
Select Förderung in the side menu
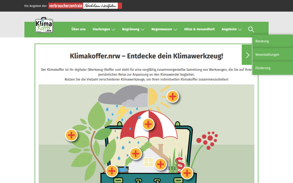click(272, 68)
